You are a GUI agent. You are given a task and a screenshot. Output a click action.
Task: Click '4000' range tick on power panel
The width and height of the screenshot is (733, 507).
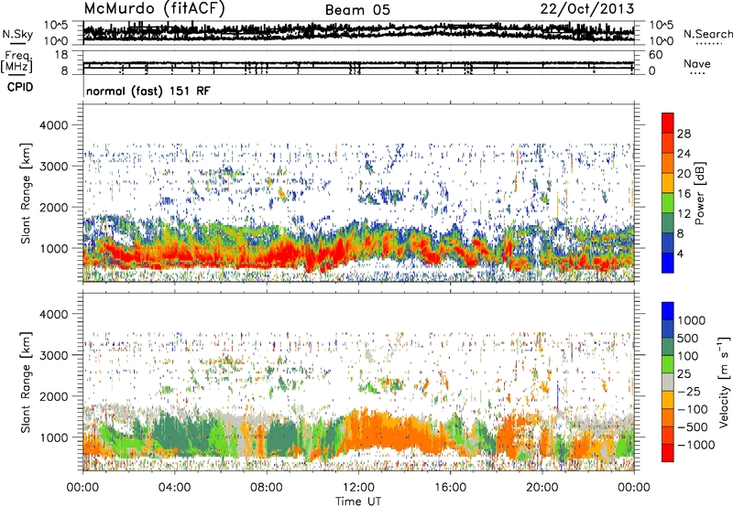(54, 125)
